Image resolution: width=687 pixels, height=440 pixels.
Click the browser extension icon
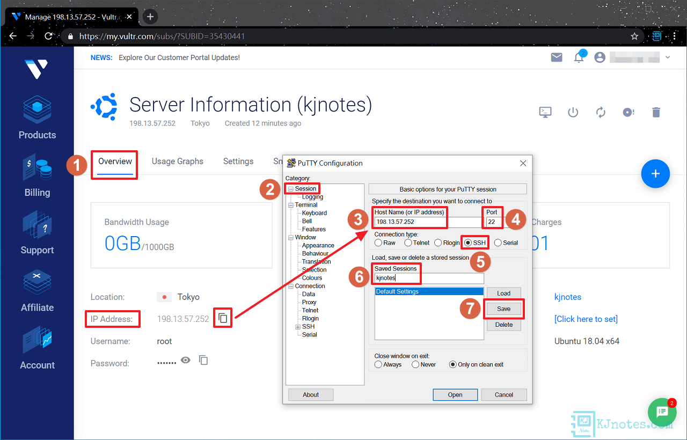[656, 36]
